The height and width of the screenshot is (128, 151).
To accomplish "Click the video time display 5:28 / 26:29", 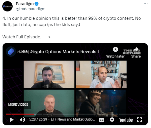I will (x=38, y=119).
